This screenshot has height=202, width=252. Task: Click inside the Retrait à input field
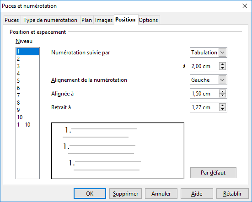point(204,107)
